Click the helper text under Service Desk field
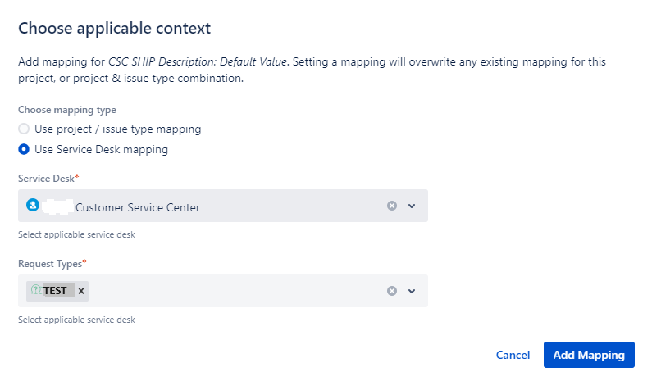Viewport: 652px width, 381px height. 76,235
